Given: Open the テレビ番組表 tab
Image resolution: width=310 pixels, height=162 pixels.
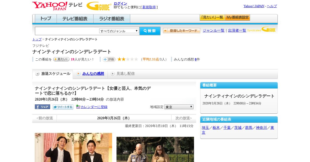Looking at the screenshot, I should [x=75, y=19].
